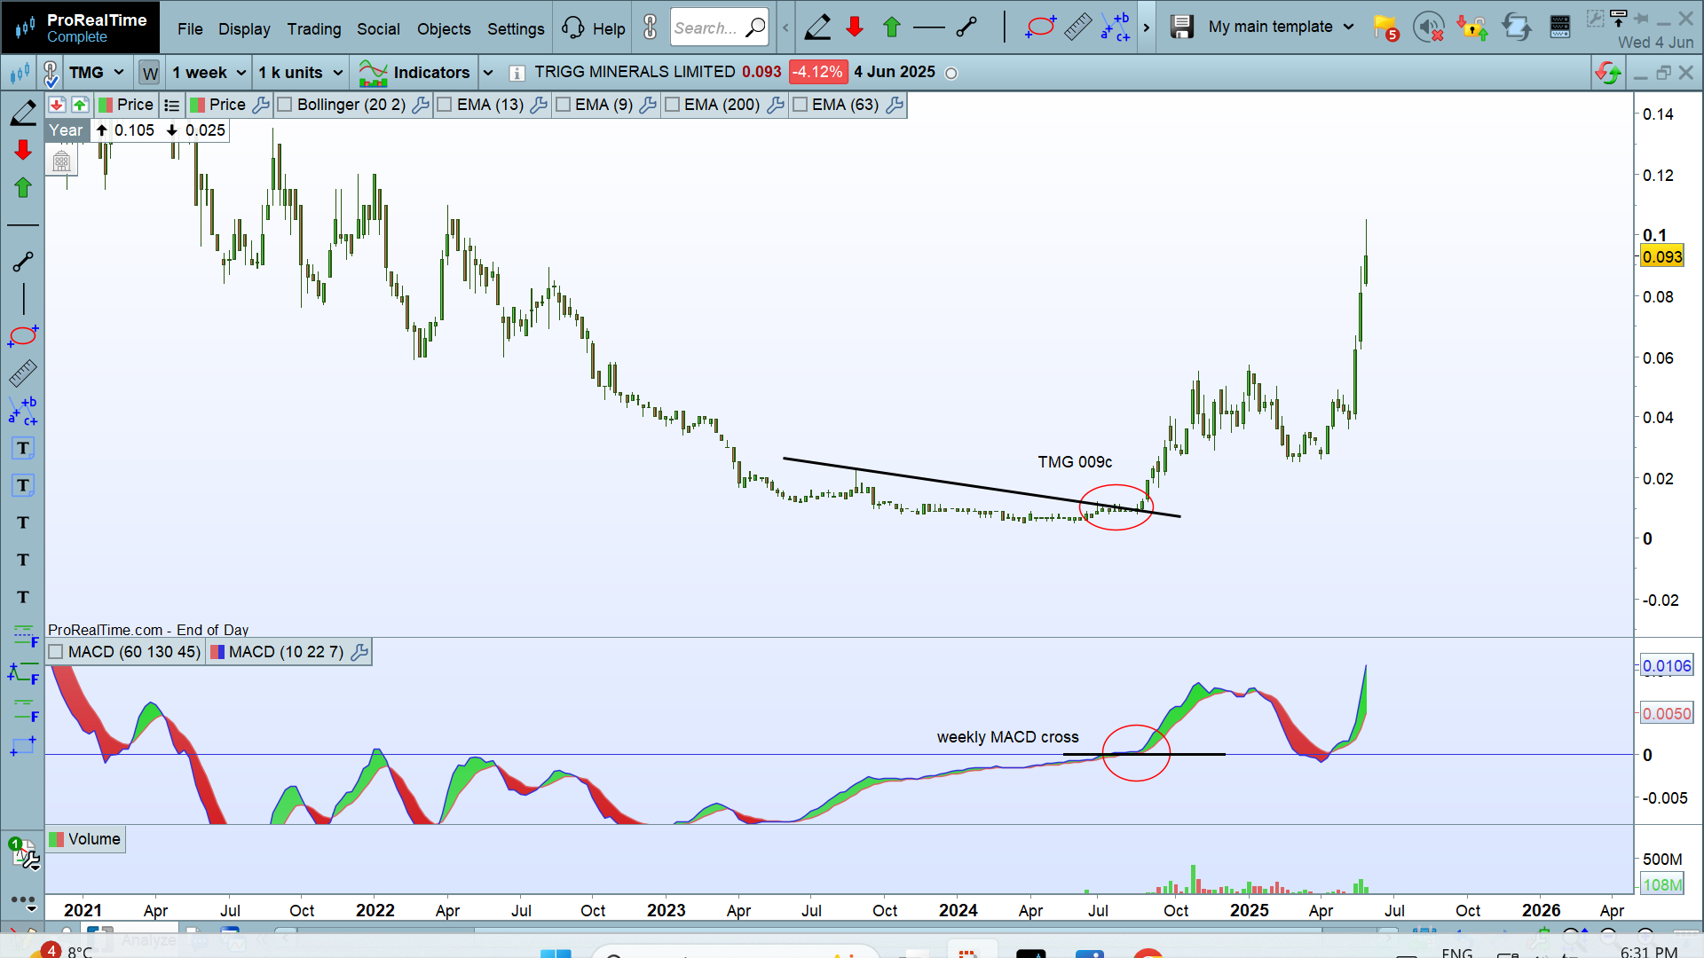Open the Objects menu
1704x958 pixels.
444,28
